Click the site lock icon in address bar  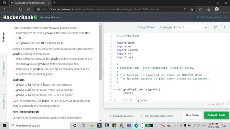38,9
